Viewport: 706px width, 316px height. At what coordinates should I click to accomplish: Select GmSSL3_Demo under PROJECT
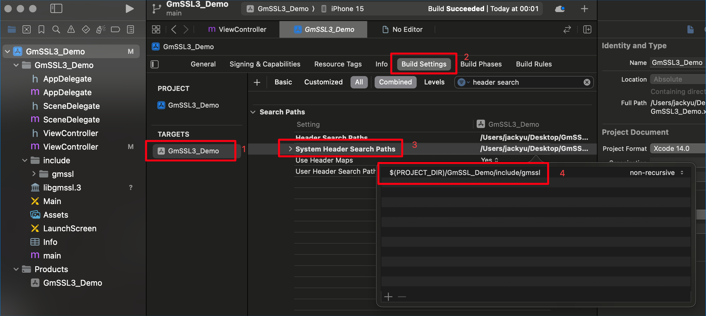pos(188,105)
